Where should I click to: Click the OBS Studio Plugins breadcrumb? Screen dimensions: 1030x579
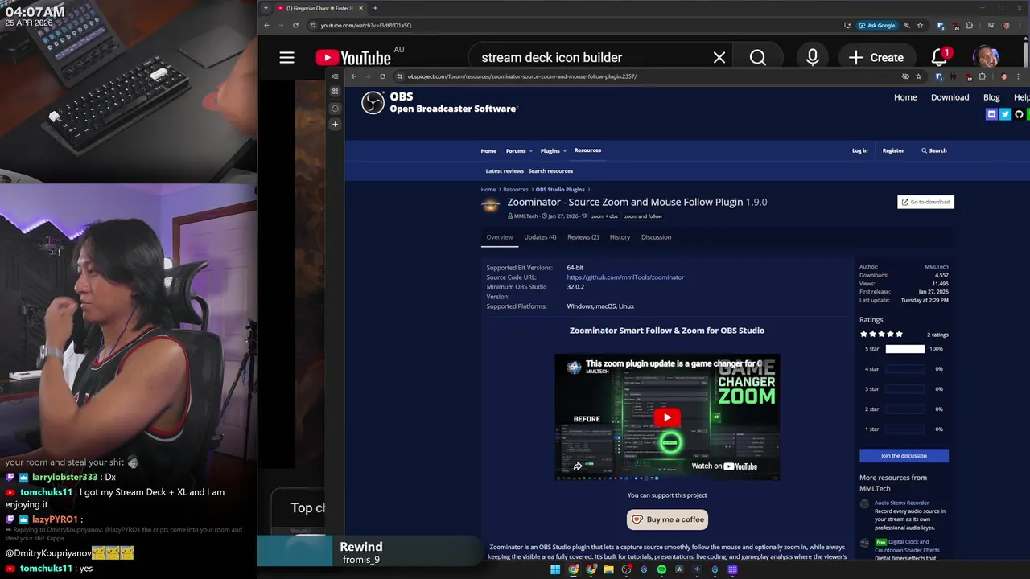(560, 190)
